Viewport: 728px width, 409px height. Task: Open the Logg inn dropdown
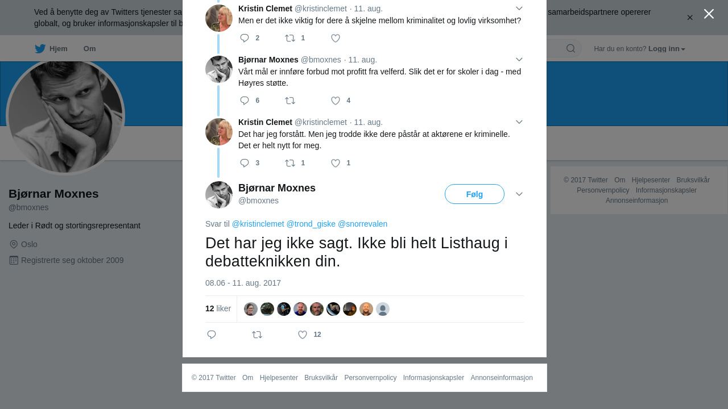[667, 49]
